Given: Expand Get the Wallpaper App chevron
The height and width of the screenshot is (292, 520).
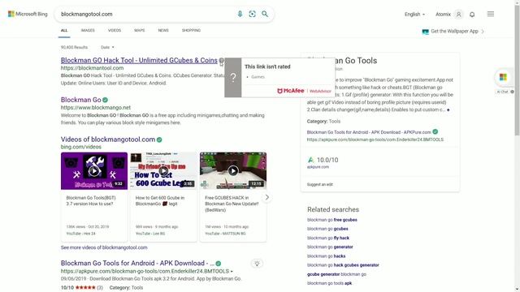Looking at the screenshot, I should coord(483,32).
